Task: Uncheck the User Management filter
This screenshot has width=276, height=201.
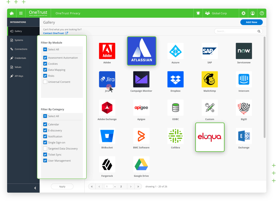Action: pyautogui.click(x=45, y=161)
